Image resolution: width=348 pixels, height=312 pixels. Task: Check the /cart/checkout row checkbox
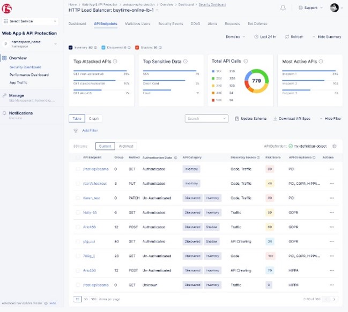78,184
